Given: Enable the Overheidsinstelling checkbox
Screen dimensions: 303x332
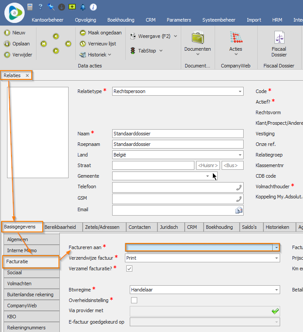Looking at the screenshot, I should pyautogui.click(x=134, y=300).
